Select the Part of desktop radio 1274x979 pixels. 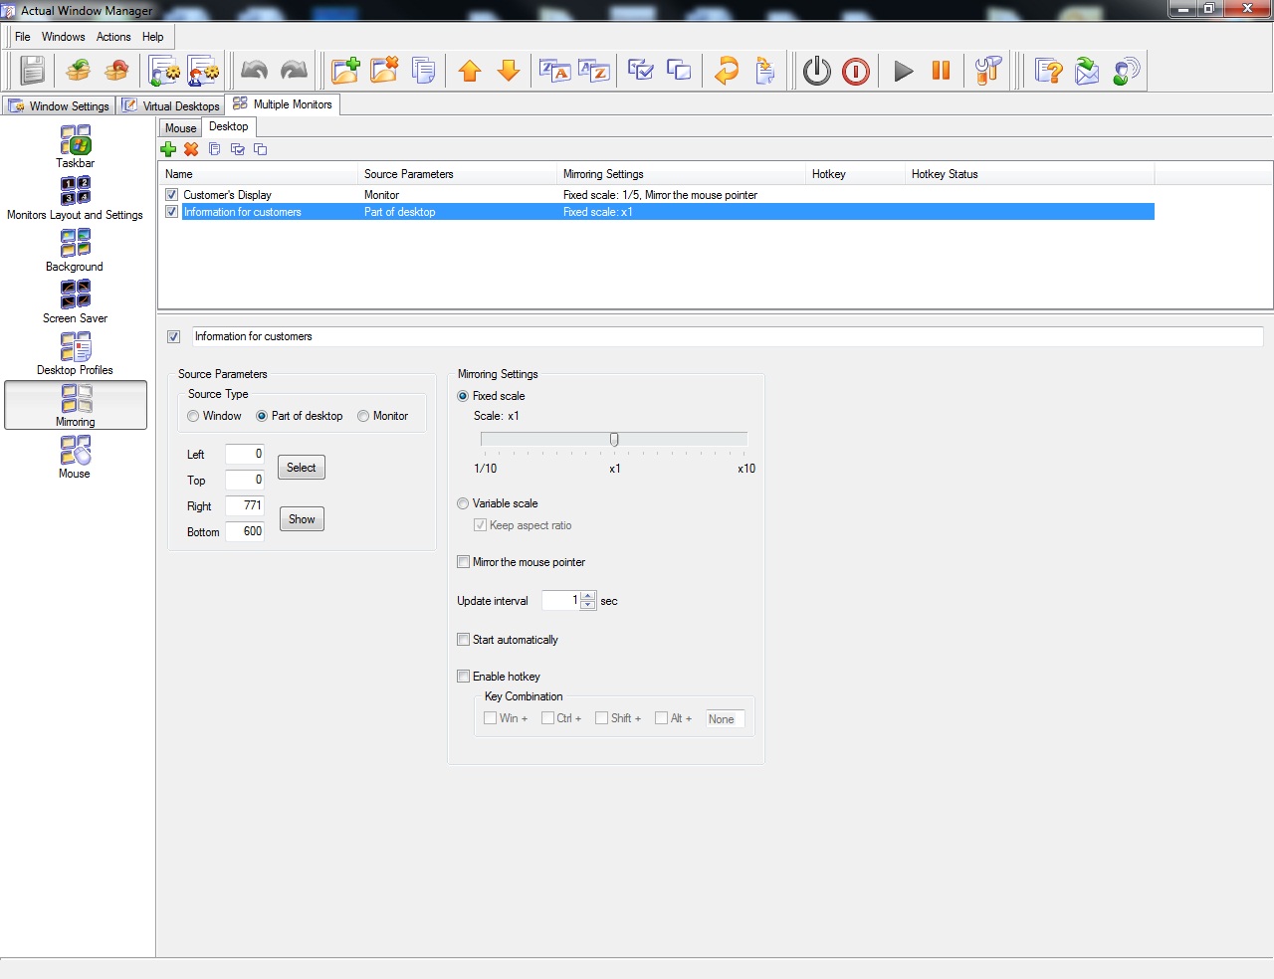(x=262, y=416)
